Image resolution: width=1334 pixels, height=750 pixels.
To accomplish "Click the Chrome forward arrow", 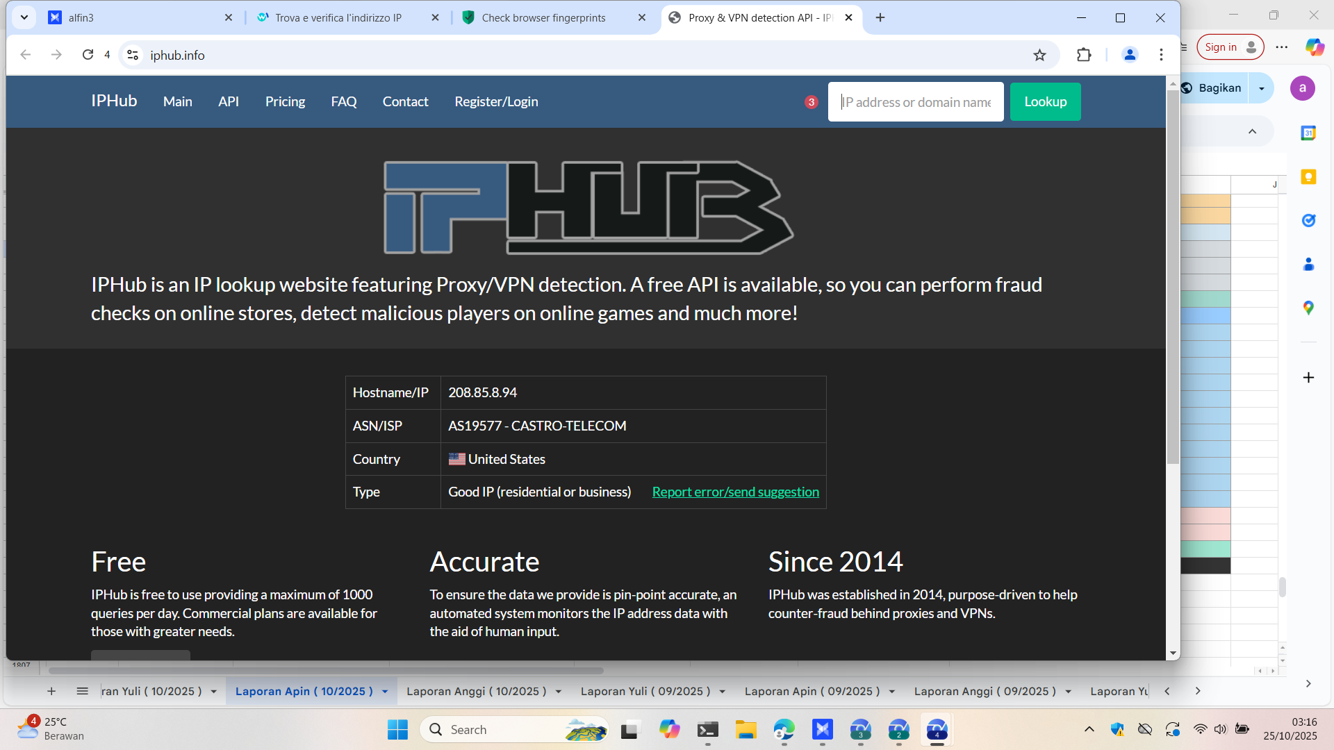I will point(56,55).
